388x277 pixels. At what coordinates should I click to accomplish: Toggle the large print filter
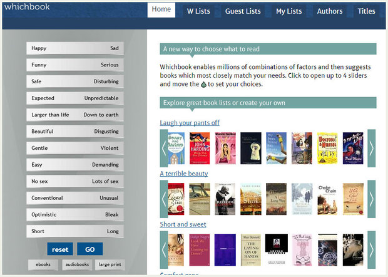tap(110, 264)
